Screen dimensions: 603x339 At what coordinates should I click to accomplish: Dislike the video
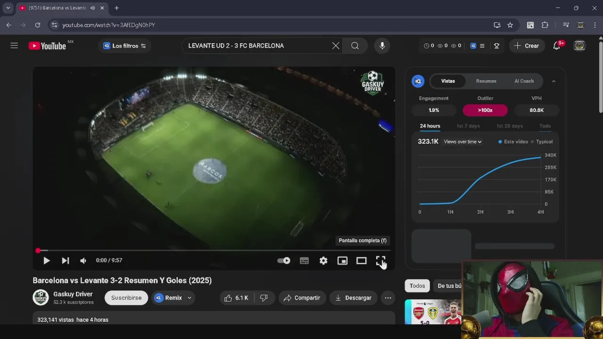(x=264, y=298)
